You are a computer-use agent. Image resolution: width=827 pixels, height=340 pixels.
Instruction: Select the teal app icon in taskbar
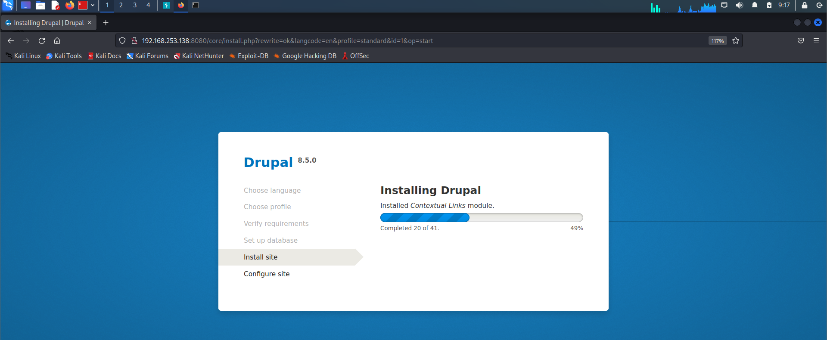[x=166, y=5]
